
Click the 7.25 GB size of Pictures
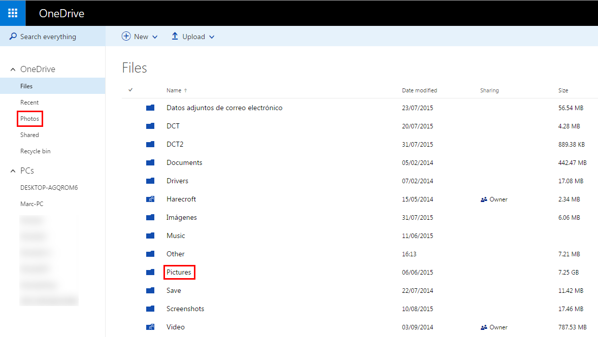pyautogui.click(x=569, y=273)
